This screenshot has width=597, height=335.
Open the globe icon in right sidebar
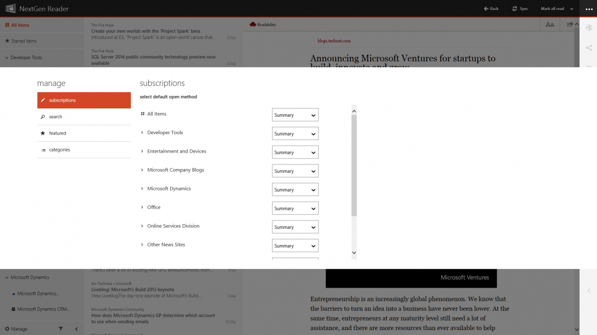pos(589,28)
